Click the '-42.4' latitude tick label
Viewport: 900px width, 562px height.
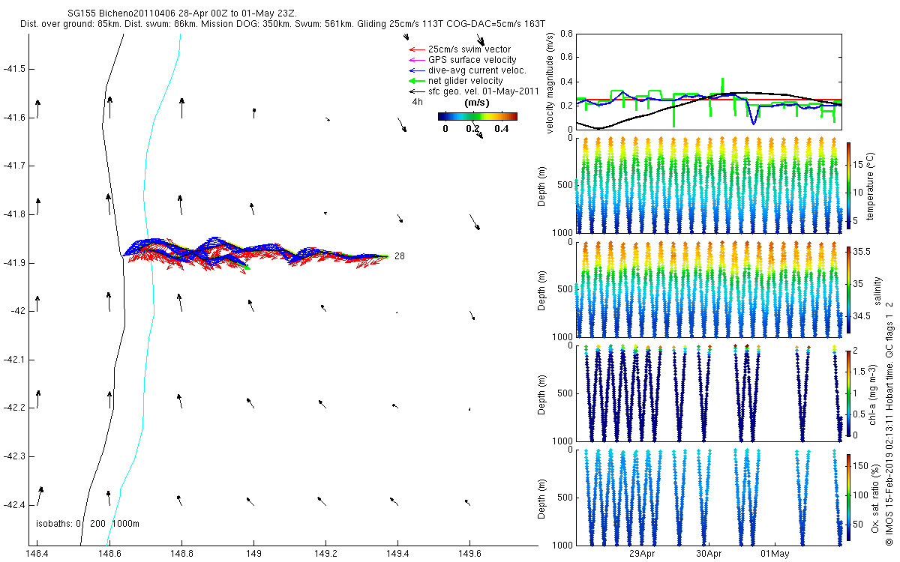(15, 504)
